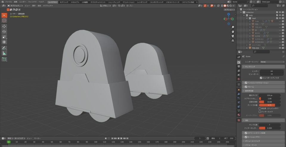Select the Move tool in the left toolbar

click(4, 26)
